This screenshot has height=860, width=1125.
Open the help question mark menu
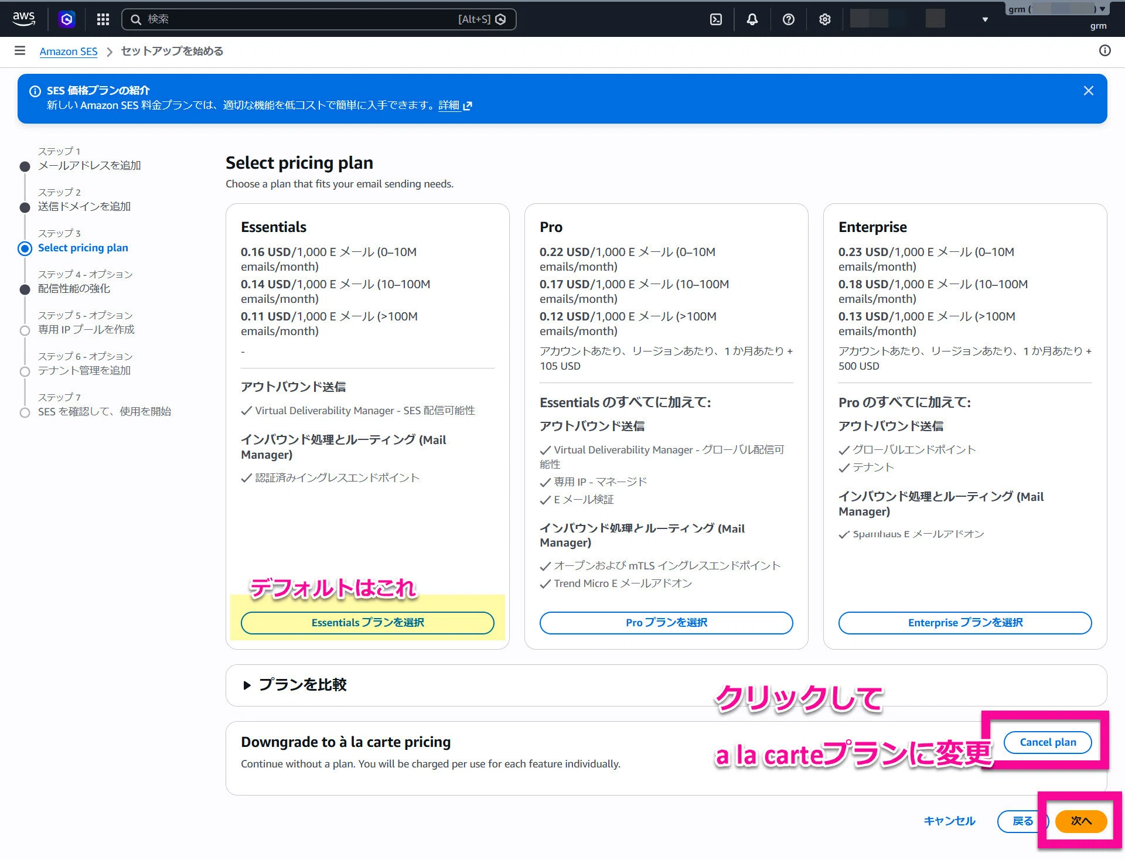point(789,19)
